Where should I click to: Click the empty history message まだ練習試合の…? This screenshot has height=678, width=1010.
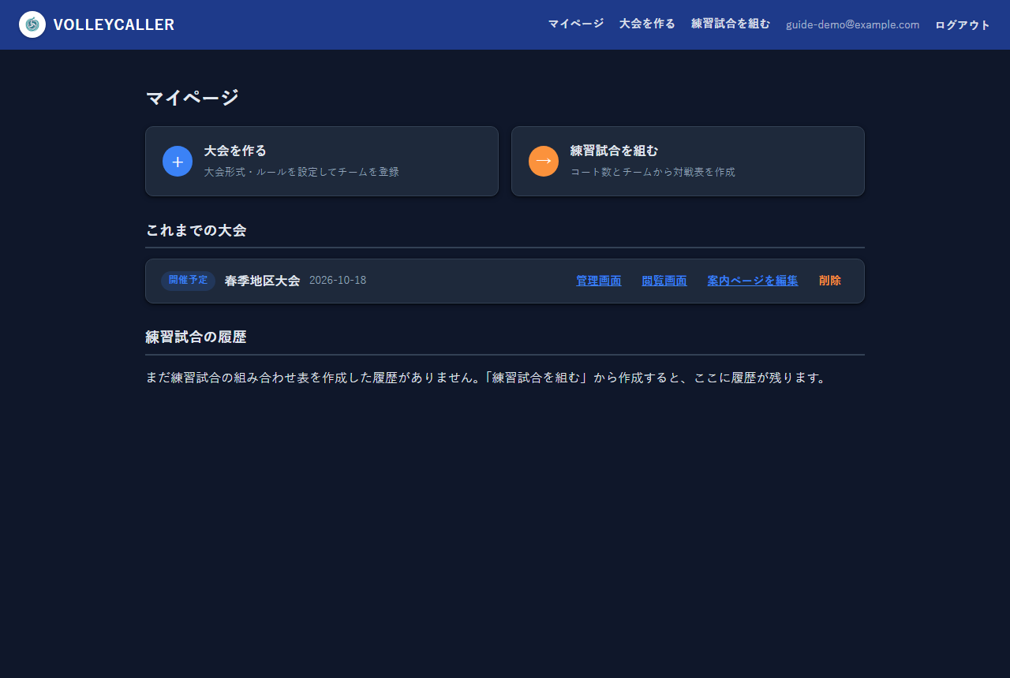tap(486, 378)
